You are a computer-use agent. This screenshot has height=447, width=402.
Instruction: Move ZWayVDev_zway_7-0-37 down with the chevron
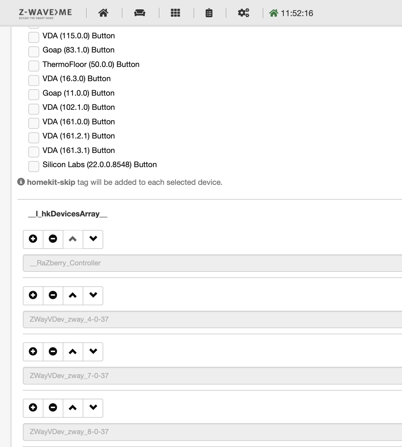[x=93, y=351]
